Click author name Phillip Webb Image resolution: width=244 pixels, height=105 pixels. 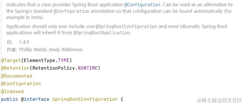coord(33,50)
